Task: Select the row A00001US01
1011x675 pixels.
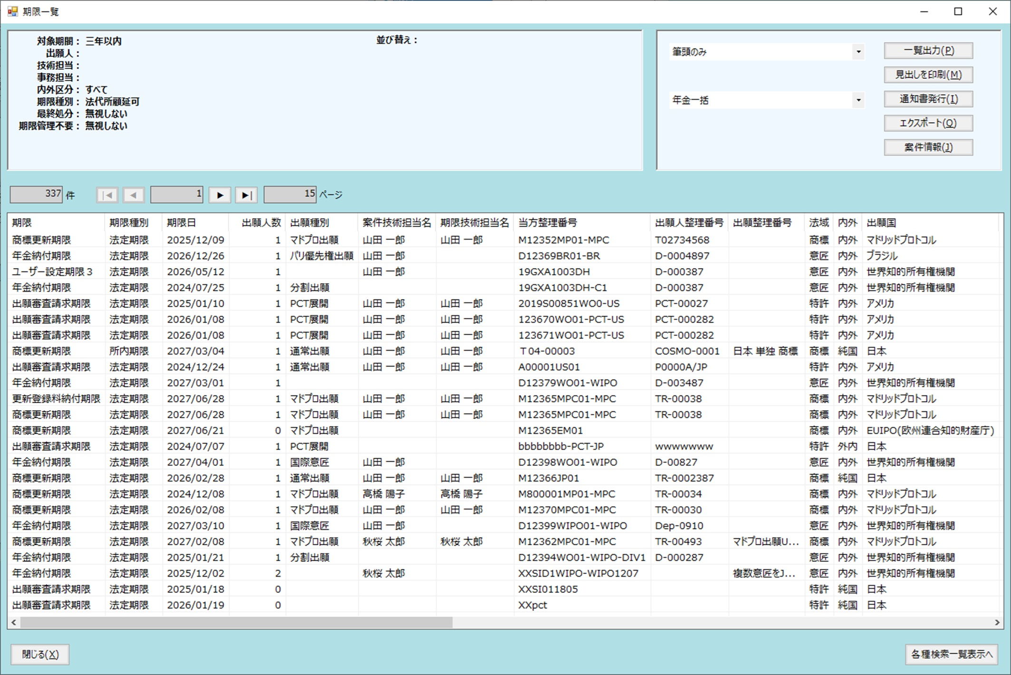Action: (x=504, y=367)
